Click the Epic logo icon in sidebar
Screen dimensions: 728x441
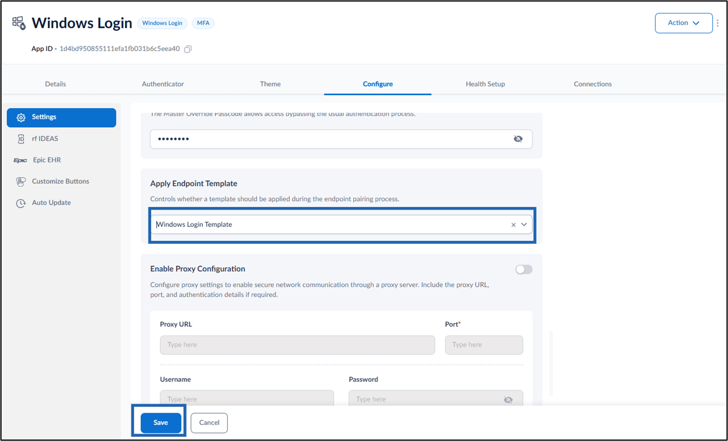pyautogui.click(x=20, y=160)
